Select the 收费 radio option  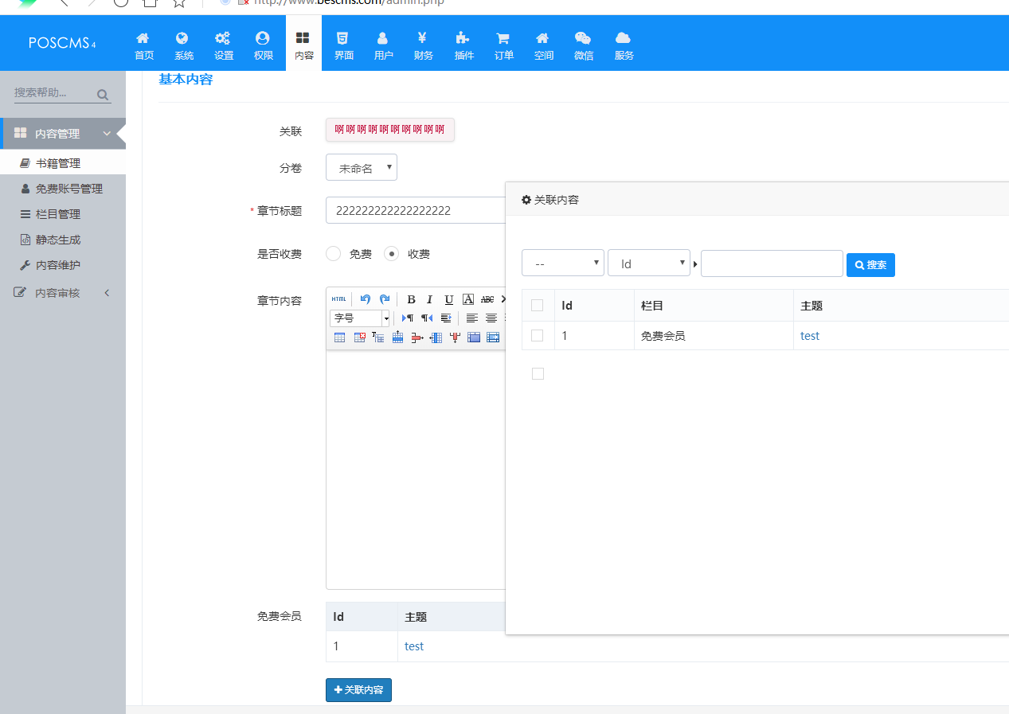pos(391,253)
